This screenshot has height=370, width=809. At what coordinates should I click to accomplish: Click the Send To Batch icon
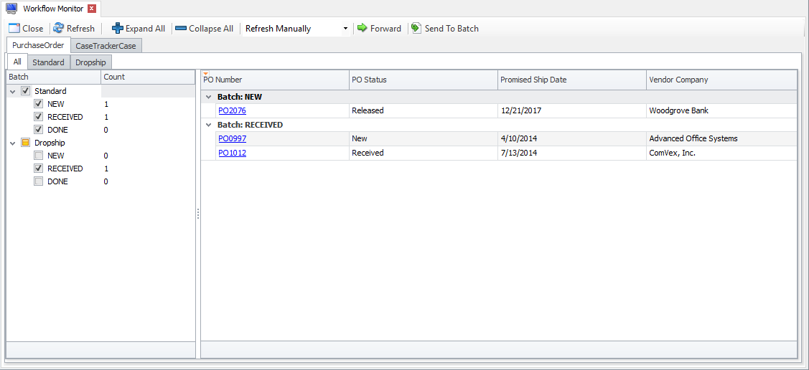click(x=416, y=29)
